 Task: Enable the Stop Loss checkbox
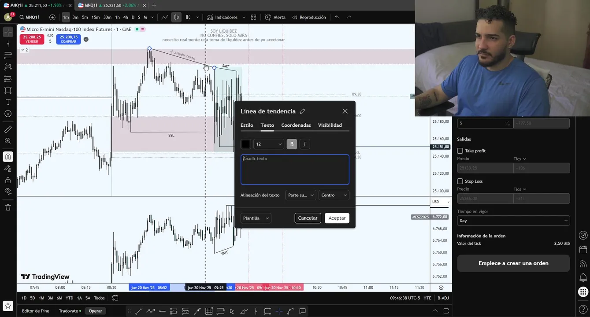tap(460, 181)
